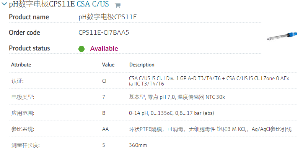Image resolution: width=303 pixels, height=158 pixels.
Task: Click the product title pH数字电极CPS11E heading
Action: [42, 4]
